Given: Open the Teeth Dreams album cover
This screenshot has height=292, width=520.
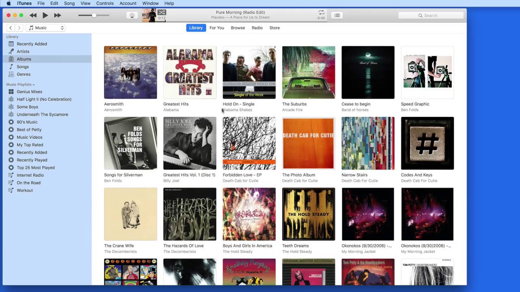Looking at the screenshot, I should click(x=309, y=214).
